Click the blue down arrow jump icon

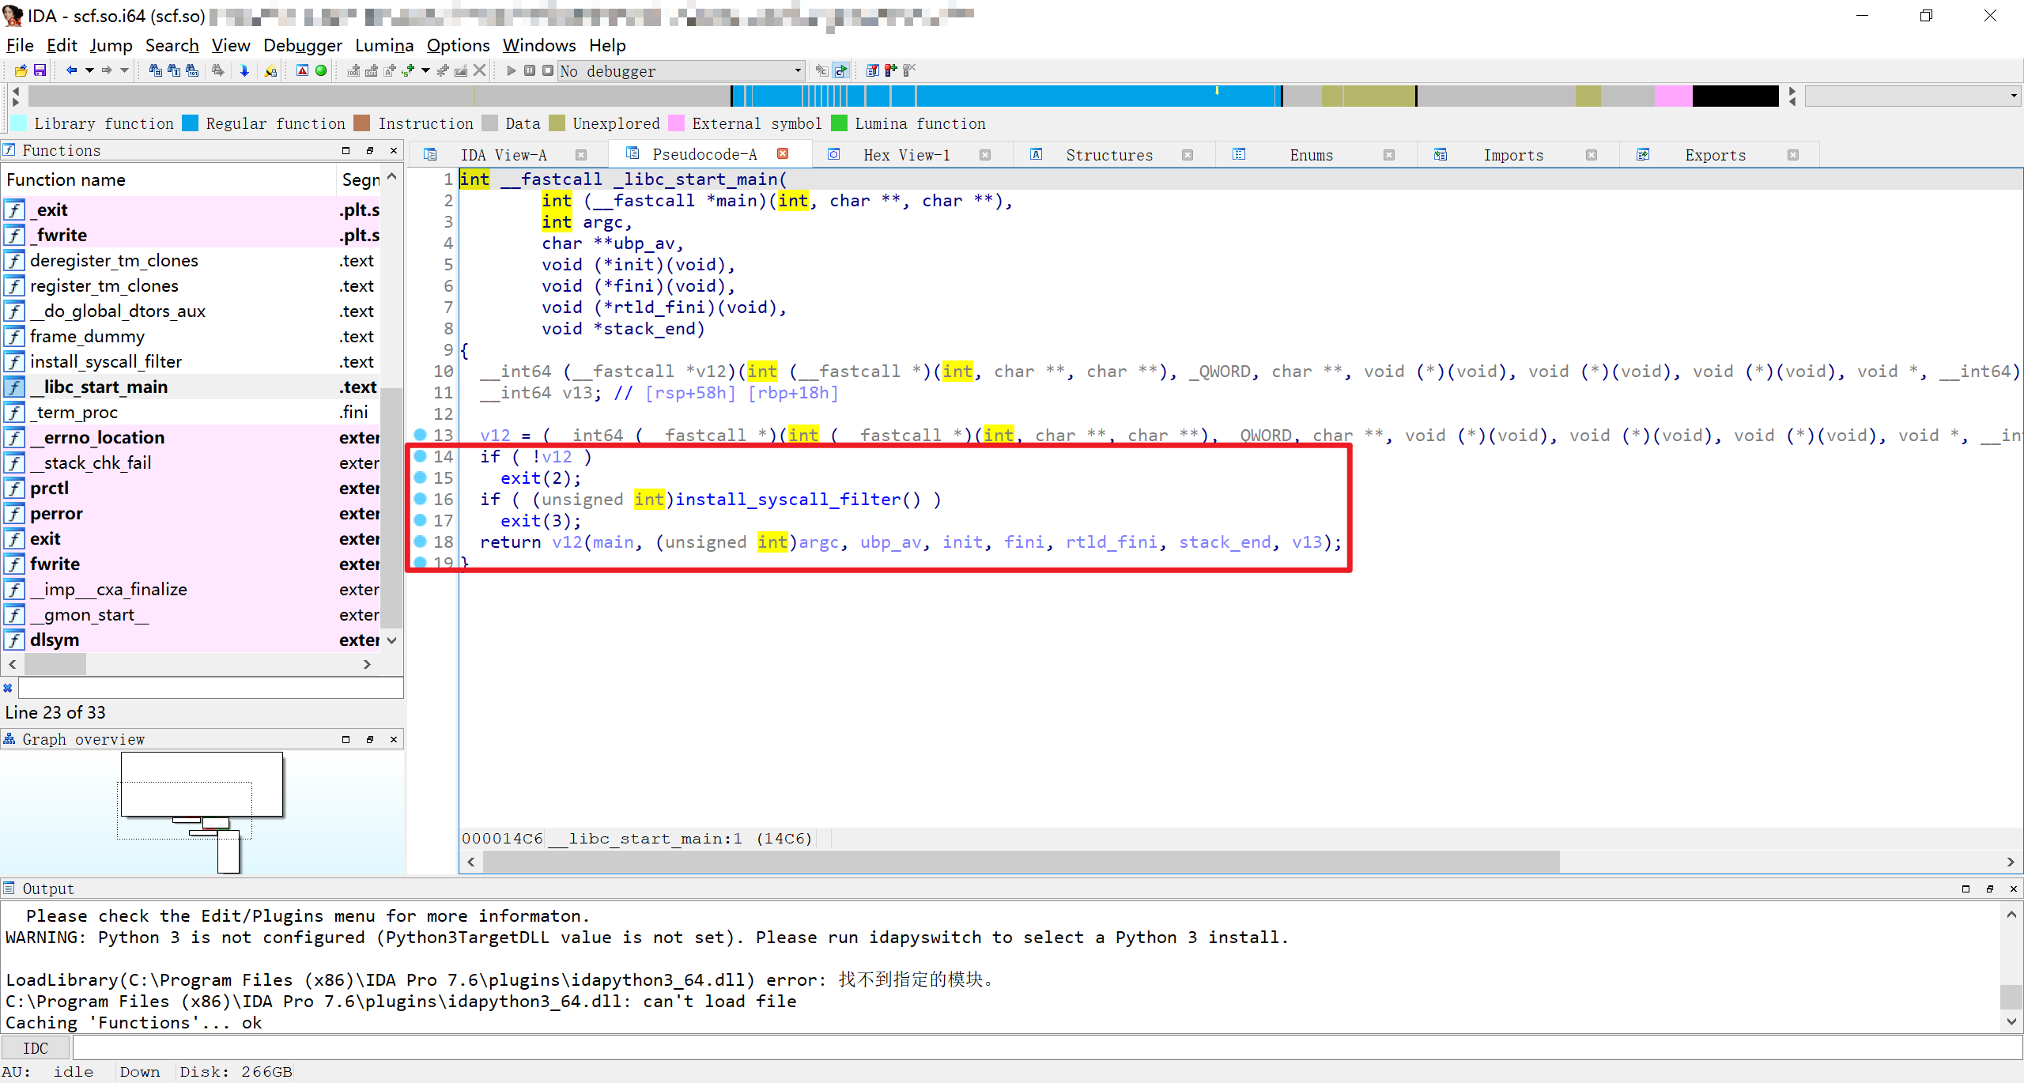click(x=244, y=70)
